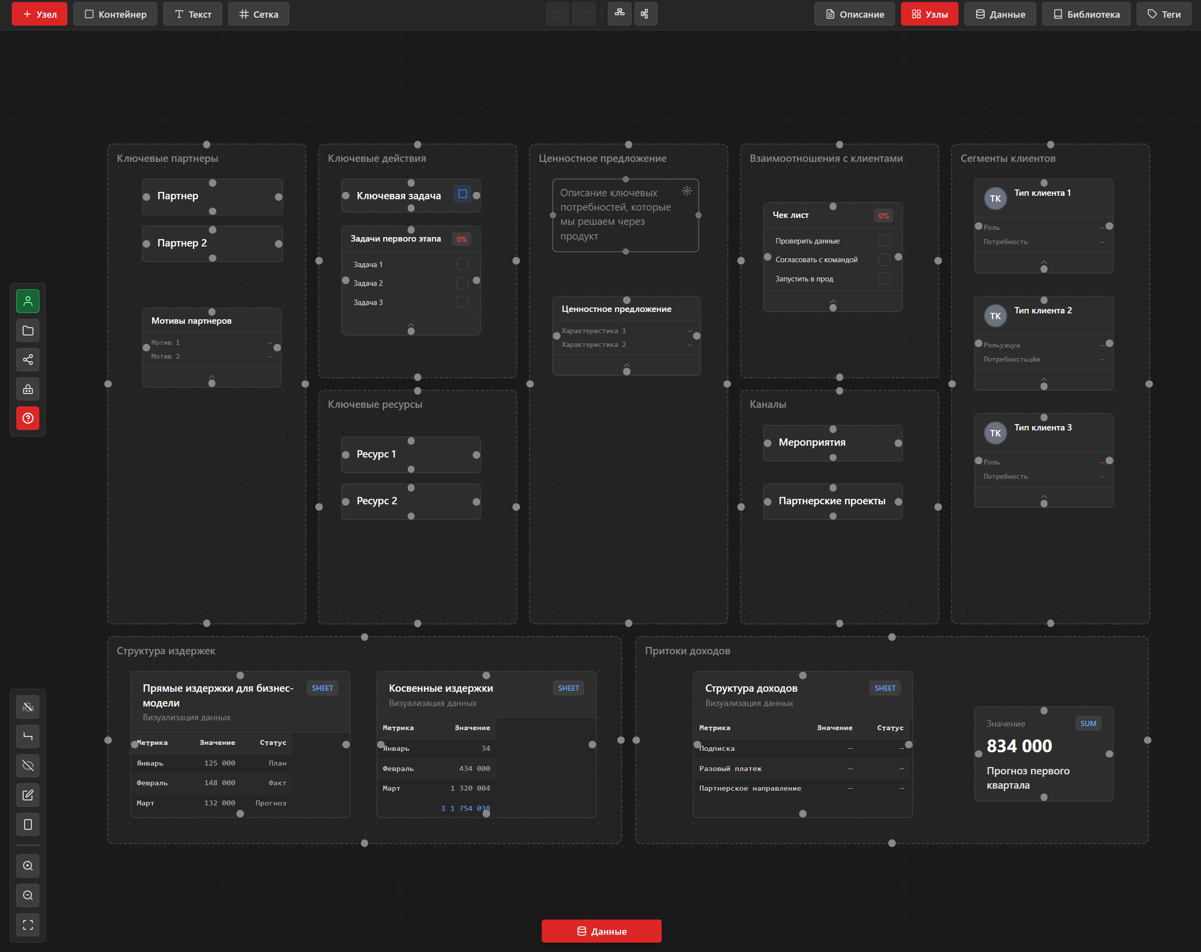
Task: Zoom in with the magnifier plus icon
Action: [28, 865]
